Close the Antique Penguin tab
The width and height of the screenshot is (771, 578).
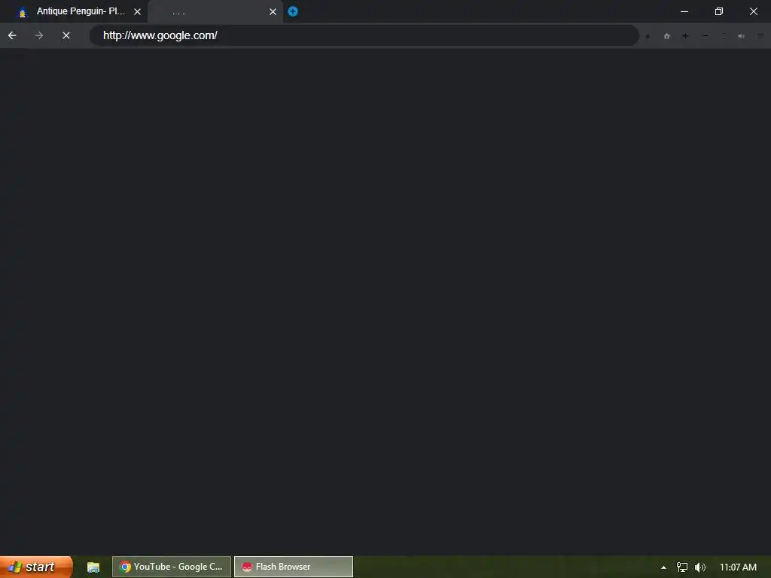click(138, 11)
